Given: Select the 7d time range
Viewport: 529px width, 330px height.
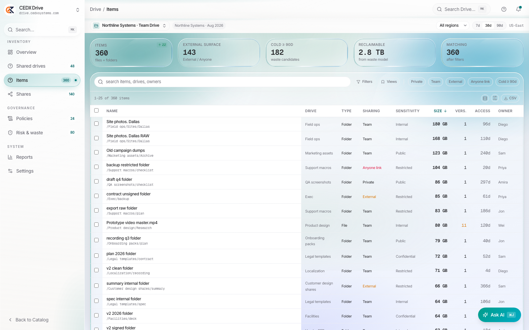Looking at the screenshot, I should pyautogui.click(x=478, y=25).
